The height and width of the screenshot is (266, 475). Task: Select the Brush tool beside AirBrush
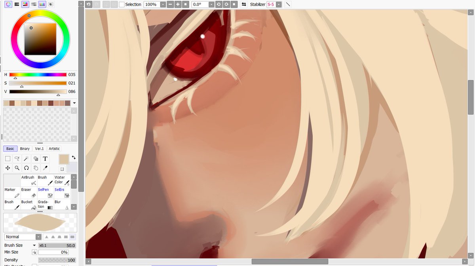coord(45,180)
